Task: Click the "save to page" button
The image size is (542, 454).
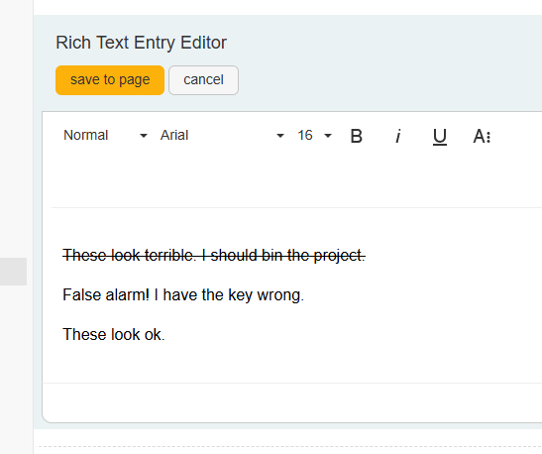Action: point(110,80)
